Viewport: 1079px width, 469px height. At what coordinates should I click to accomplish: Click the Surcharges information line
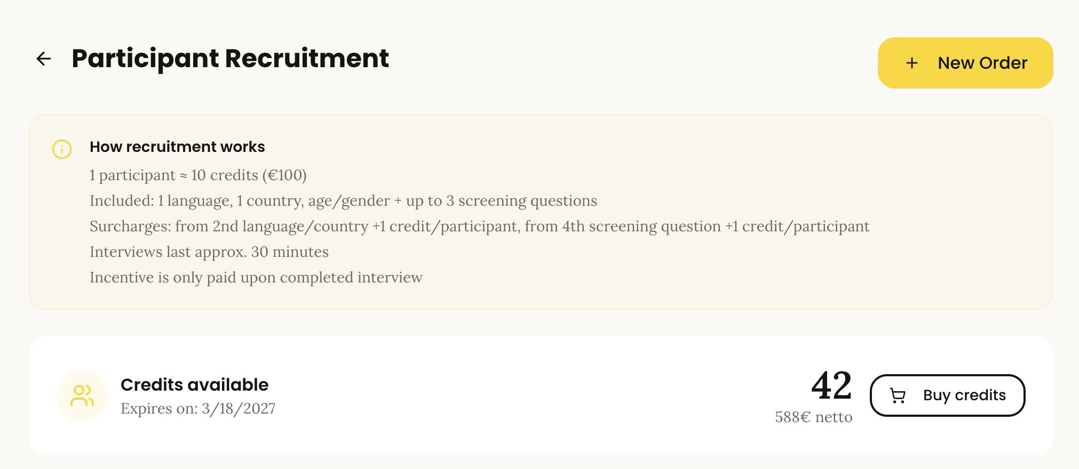(479, 226)
